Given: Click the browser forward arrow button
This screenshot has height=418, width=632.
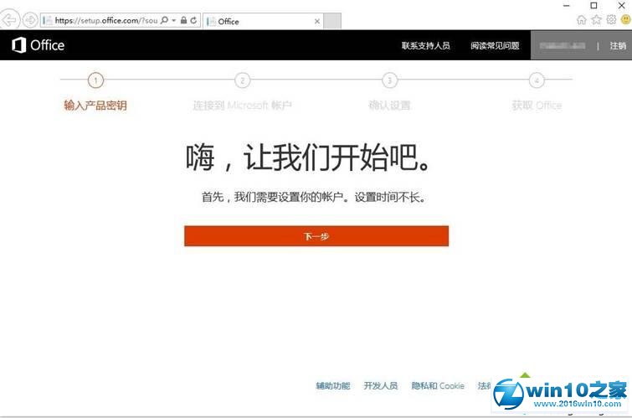Looking at the screenshot, I should click(29, 20).
